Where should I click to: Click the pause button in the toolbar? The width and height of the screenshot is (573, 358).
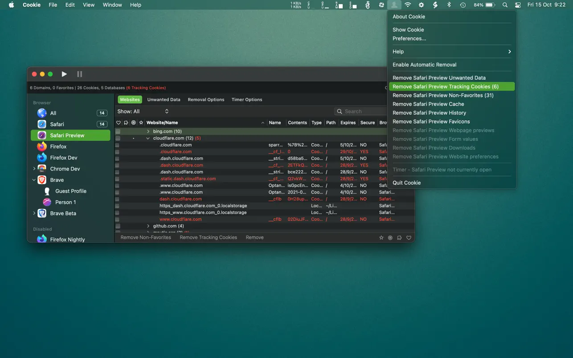tap(79, 74)
